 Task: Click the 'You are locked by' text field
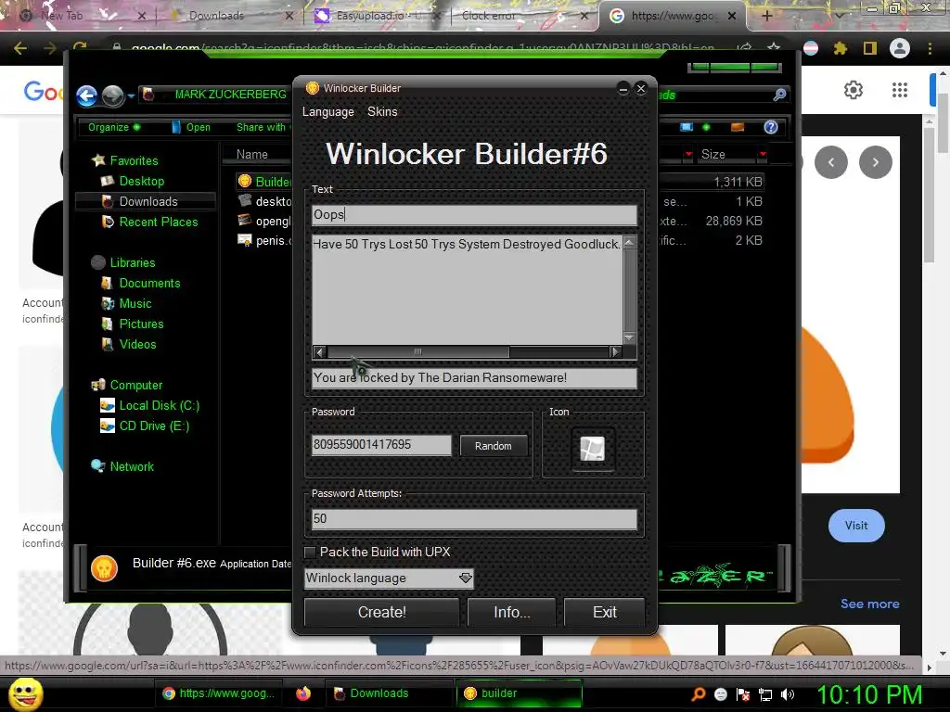tap(474, 378)
